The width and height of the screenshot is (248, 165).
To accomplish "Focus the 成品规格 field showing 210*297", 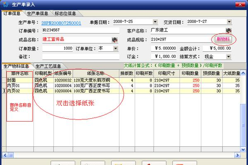I will point(181,39).
